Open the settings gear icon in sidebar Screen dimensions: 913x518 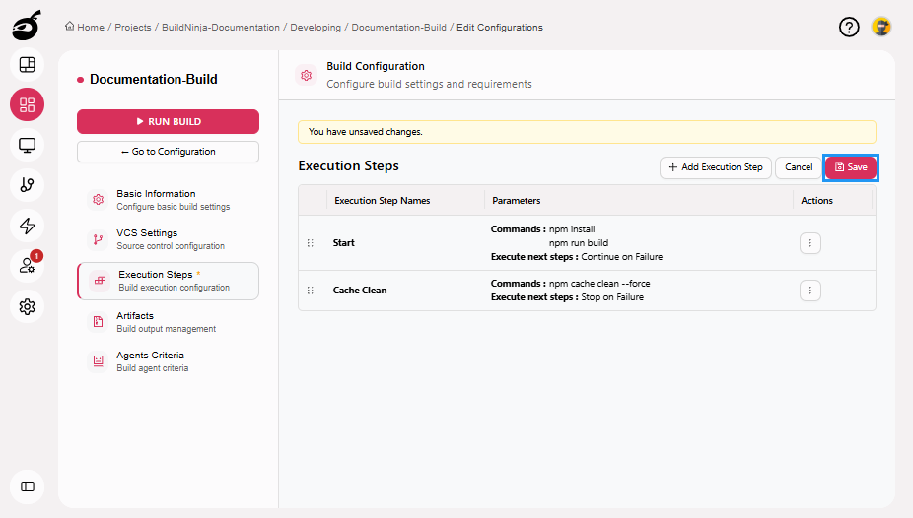point(28,306)
